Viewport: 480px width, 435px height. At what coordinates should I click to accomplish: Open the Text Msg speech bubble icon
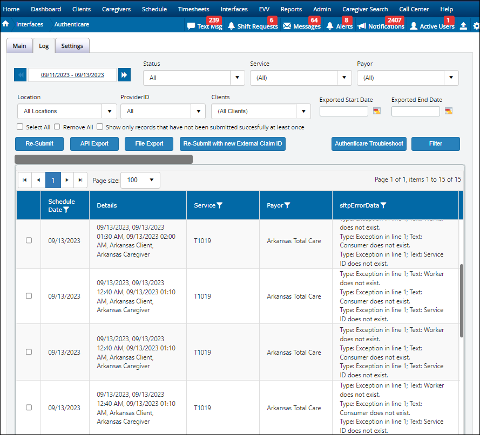(x=191, y=26)
